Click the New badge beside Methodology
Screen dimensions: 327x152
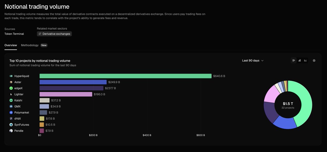pos(44,45)
